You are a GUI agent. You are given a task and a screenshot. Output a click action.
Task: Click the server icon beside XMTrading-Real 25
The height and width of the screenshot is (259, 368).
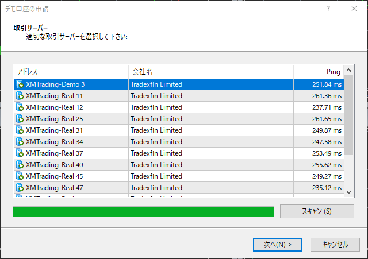coord(20,119)
